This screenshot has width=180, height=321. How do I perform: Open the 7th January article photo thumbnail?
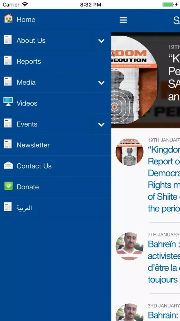coord(129,246)
